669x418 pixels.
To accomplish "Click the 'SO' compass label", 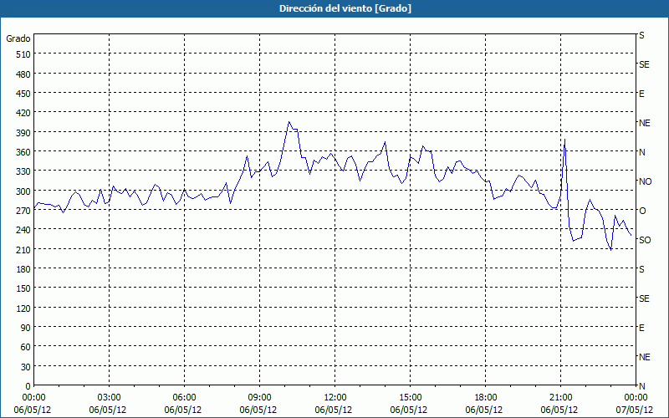I will pos(645,240).
